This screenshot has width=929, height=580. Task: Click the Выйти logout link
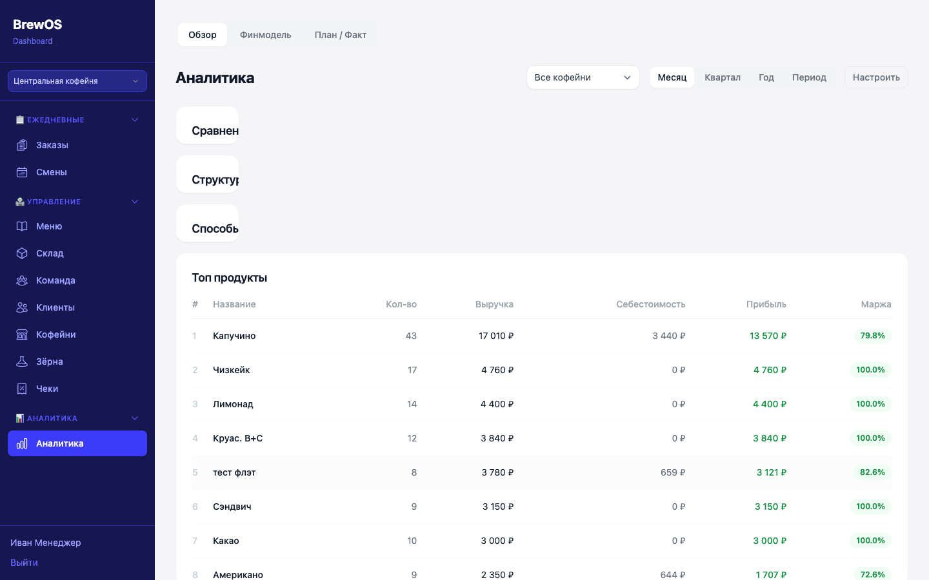(24, 563)
